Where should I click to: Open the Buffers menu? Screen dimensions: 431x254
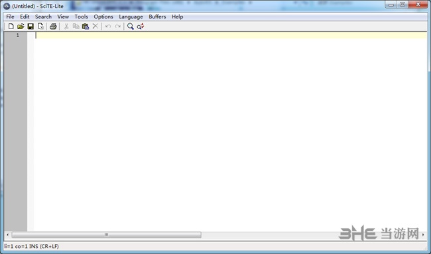coord(157,17)
